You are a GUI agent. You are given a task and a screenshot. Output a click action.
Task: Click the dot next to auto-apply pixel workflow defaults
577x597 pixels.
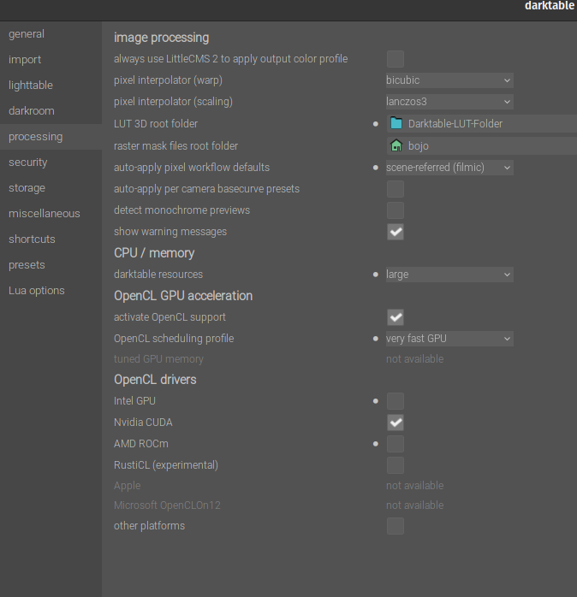click(x=376, y=168)
